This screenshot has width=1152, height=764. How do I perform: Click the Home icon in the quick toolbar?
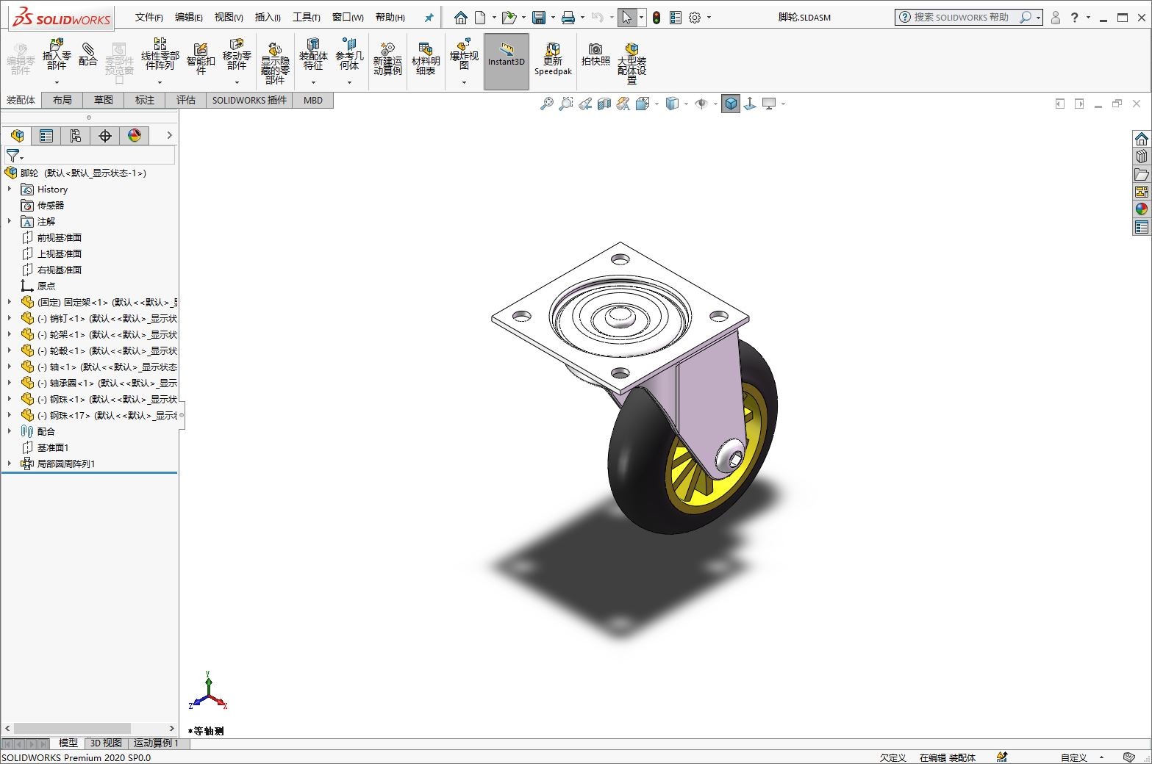coord(461,18)
